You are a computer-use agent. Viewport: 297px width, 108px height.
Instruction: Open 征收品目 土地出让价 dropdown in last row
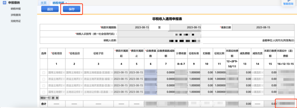(x=74, y=92)
